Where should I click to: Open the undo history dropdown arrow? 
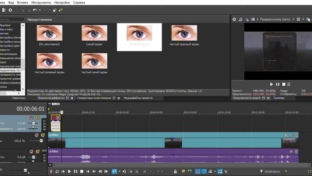point(39,10)
